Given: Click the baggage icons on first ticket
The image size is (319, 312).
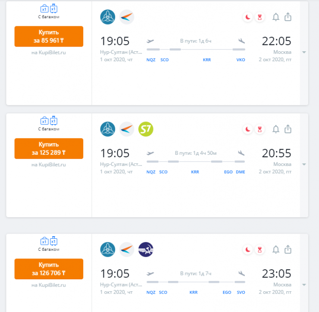Looking at the screenshot, I should [x=49, y=9].
